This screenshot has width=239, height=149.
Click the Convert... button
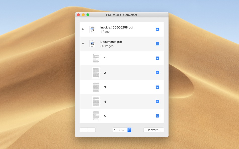(x=153, y=130)
